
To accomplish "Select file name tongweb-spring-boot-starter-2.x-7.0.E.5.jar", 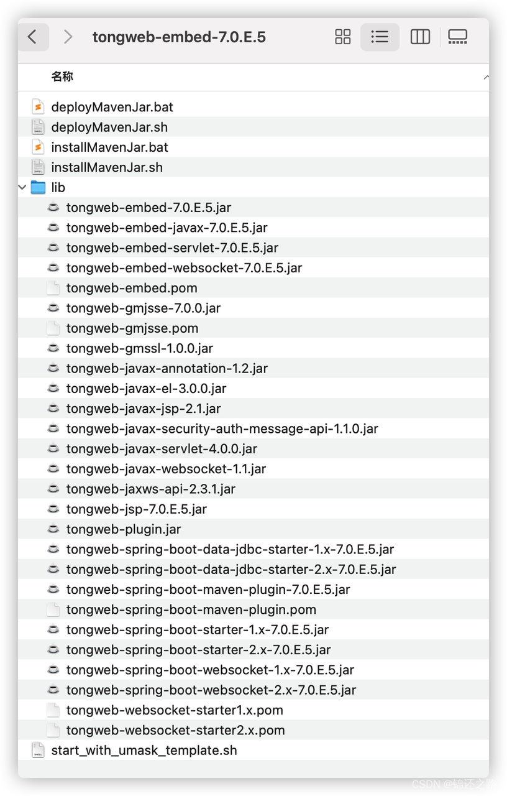I will pyautogui.click(x=199, y=650).
